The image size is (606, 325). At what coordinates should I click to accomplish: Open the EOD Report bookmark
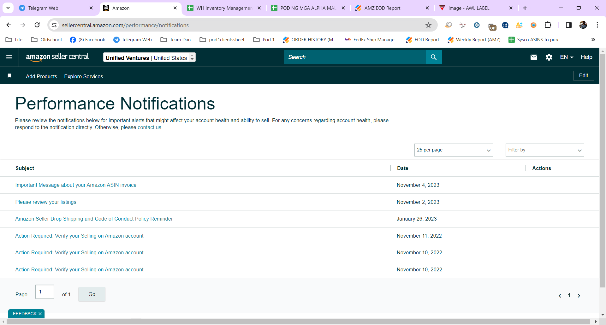[423, 39]
